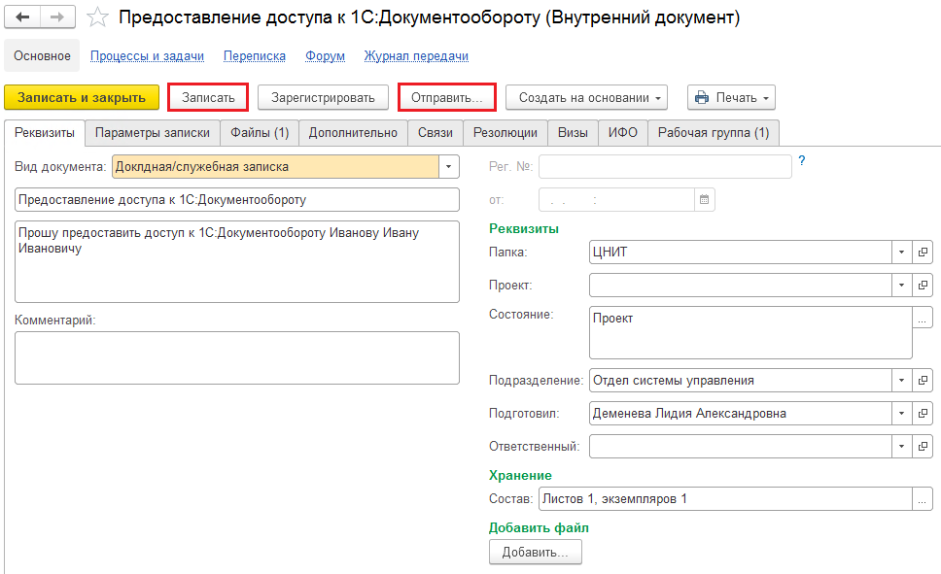This screenshot has height=574, width=941.
Task: Click the Зарегистрировать button
Action: click(x=323, y=98)
